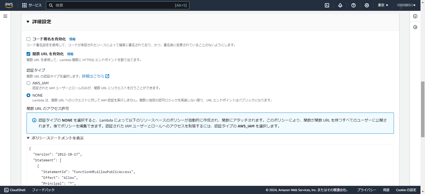Image resolution: width=425 pixels, height=194 pixels.
Task: Click the search magnifier icon
Action: (51, 5)
